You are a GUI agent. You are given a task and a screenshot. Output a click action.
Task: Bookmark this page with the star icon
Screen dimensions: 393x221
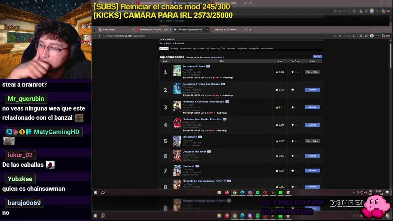point(348,36)
